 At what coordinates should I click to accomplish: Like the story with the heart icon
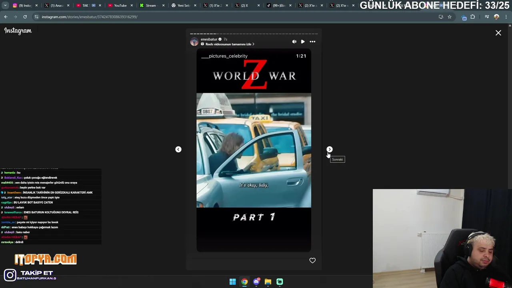312,260
